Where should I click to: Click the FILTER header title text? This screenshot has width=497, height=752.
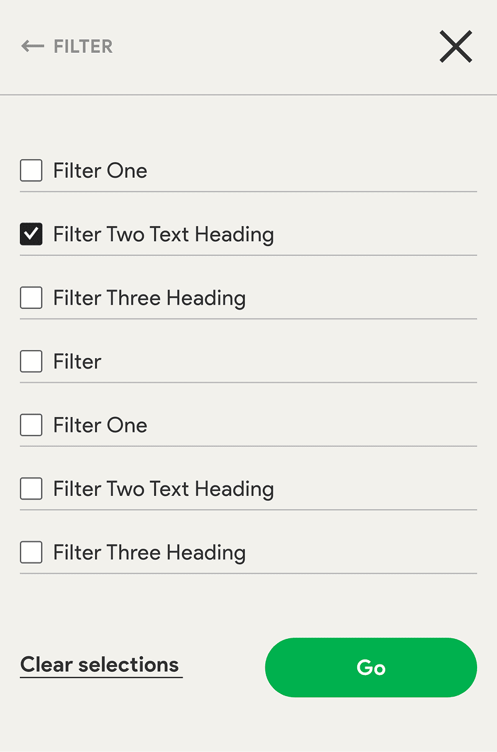[83, 47]
